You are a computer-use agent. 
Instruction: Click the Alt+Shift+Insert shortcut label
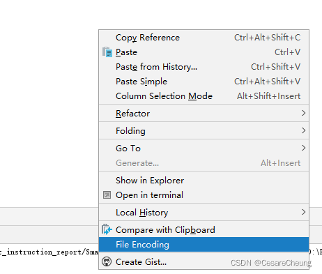[x=268, y=96]
